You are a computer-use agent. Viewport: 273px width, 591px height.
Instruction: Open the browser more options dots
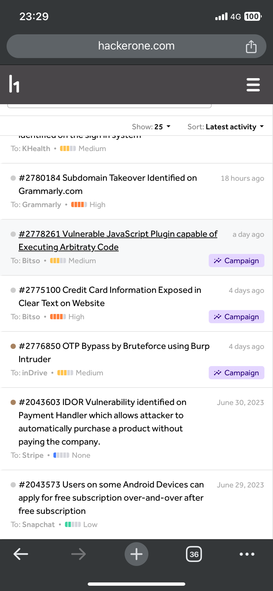click(247, 554)
